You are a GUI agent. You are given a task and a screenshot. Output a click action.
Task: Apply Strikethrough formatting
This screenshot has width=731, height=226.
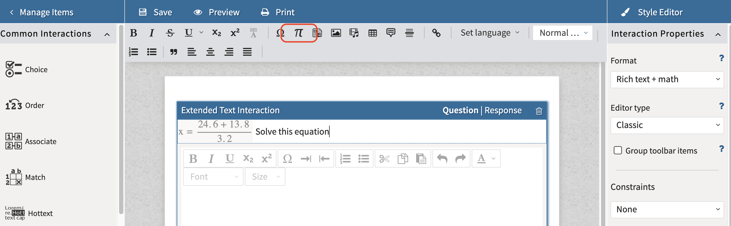[170, 33]
